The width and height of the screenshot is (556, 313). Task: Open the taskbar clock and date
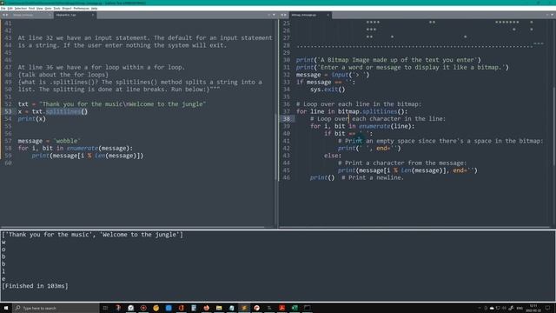[x=533, y=308]
